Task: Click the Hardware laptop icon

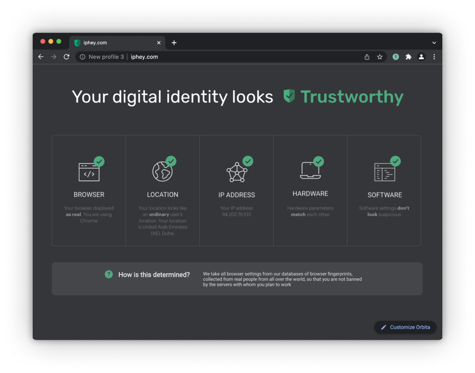Action: tap(310, 170)
